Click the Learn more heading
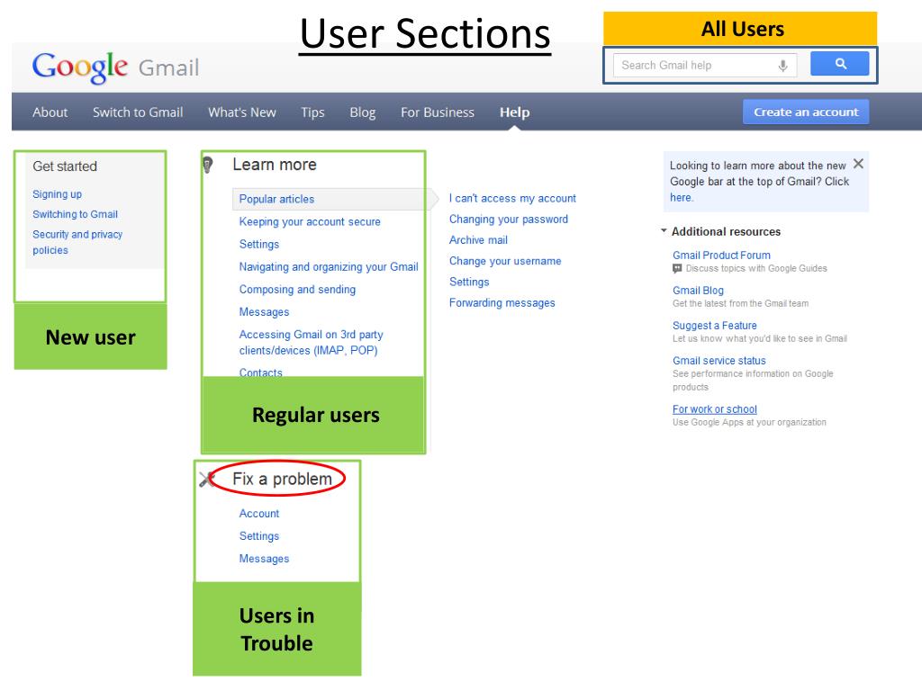Viewport: 922px width, 691px height. (x=275, y=165)
